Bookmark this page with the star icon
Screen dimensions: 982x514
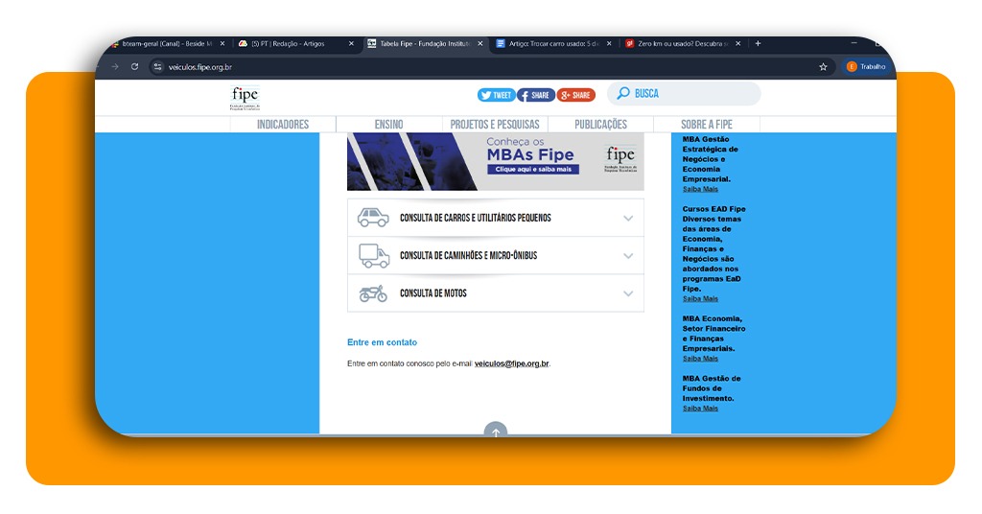[823, 67]
